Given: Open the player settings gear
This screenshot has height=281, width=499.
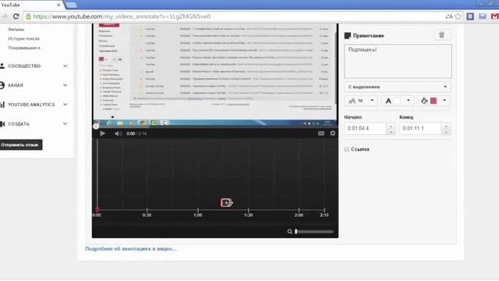Looking at the screenshot, I should point(333,133).
